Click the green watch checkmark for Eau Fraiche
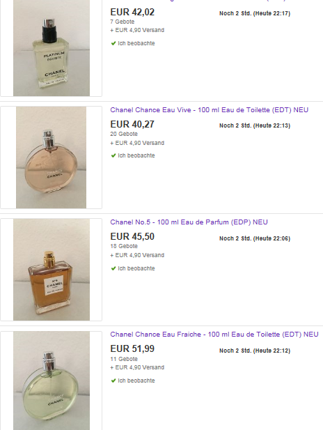323x430 pixels. (x=113, y=381)
